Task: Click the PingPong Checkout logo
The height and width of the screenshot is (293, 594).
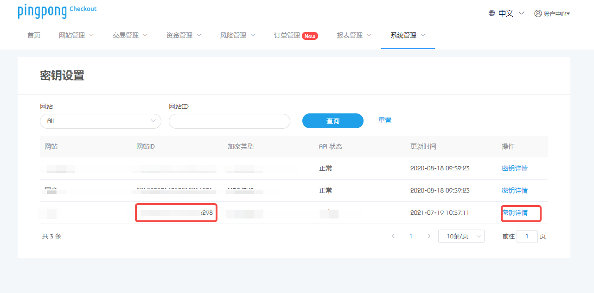Action: [x=57, y=11]
